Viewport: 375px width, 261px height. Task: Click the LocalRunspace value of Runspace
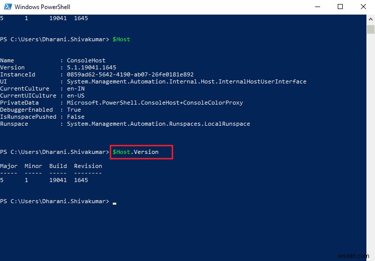point(158,124)
